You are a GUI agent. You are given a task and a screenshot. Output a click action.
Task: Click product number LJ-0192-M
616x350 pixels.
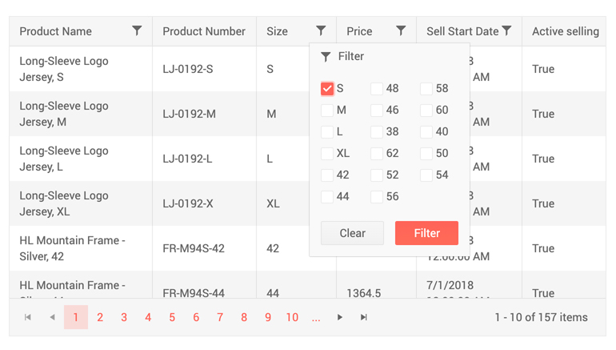189,114
